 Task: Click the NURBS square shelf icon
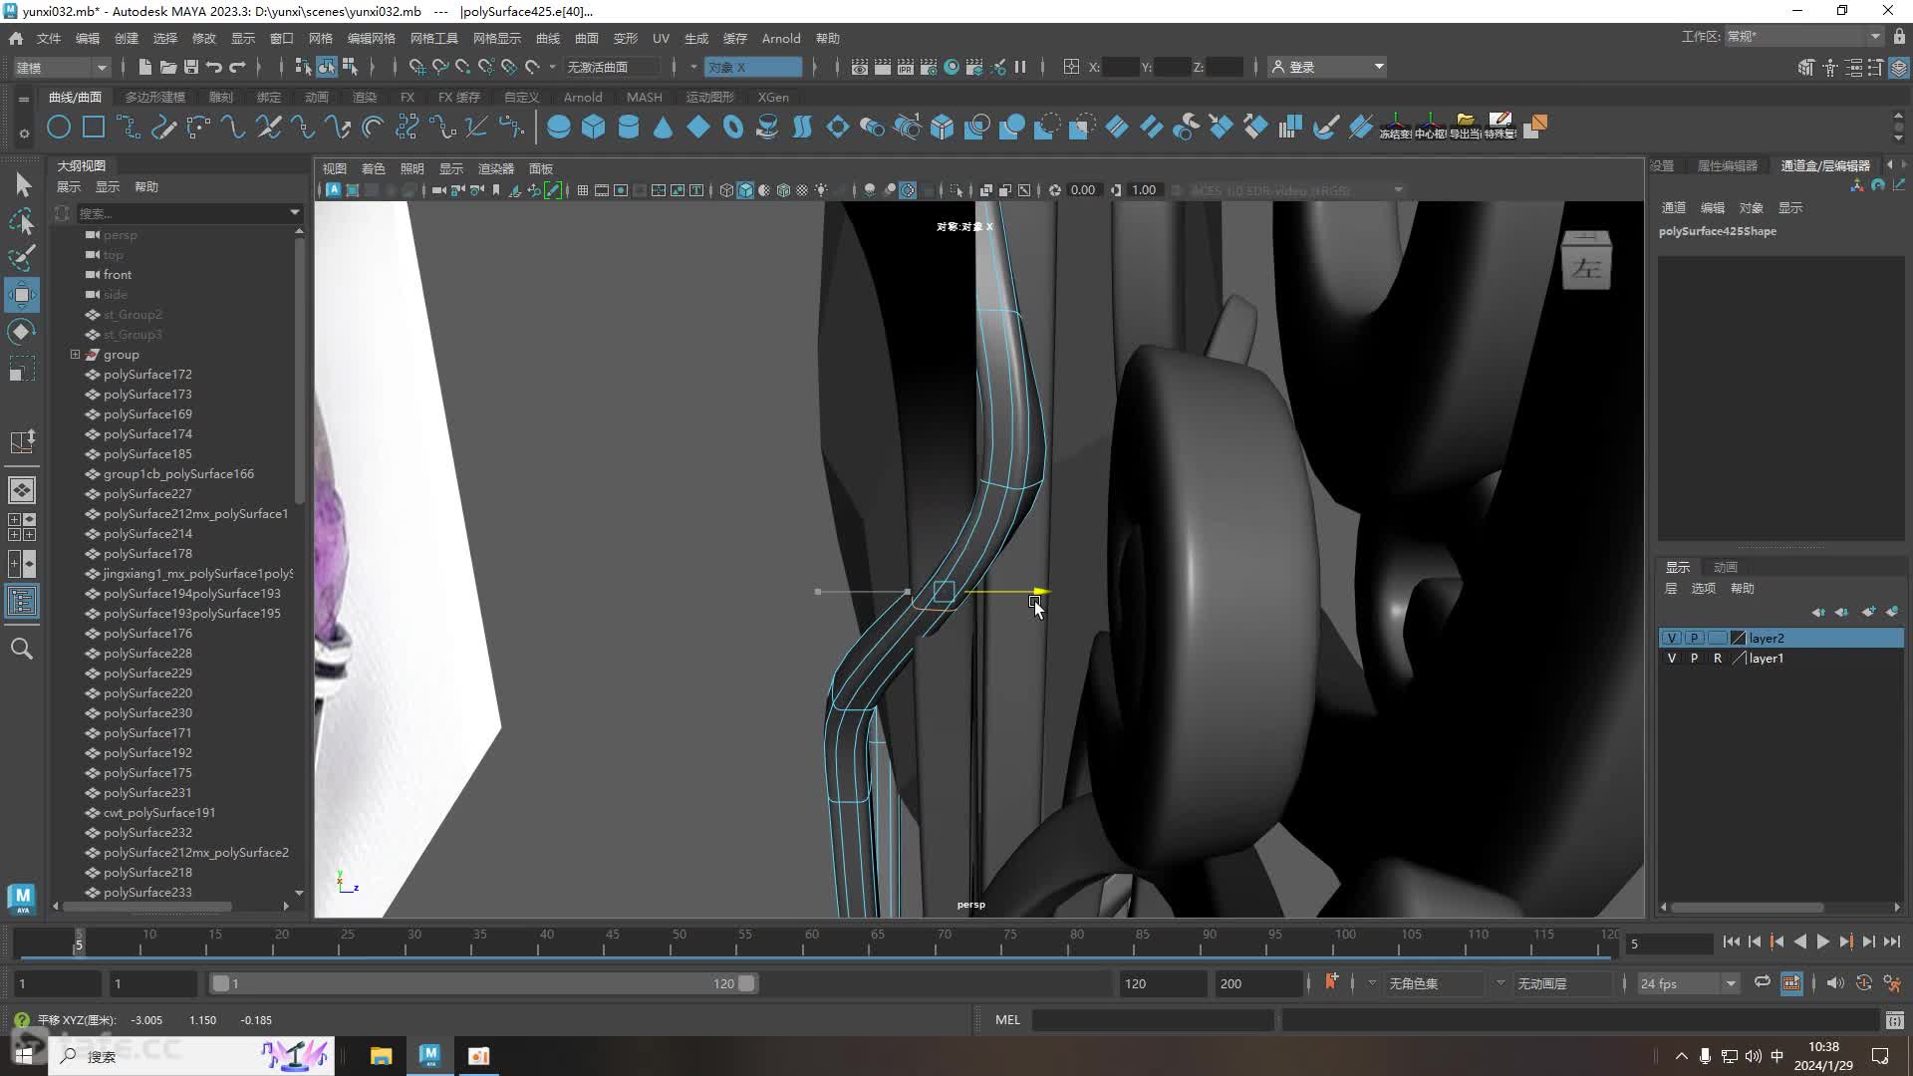click(94, 128)
